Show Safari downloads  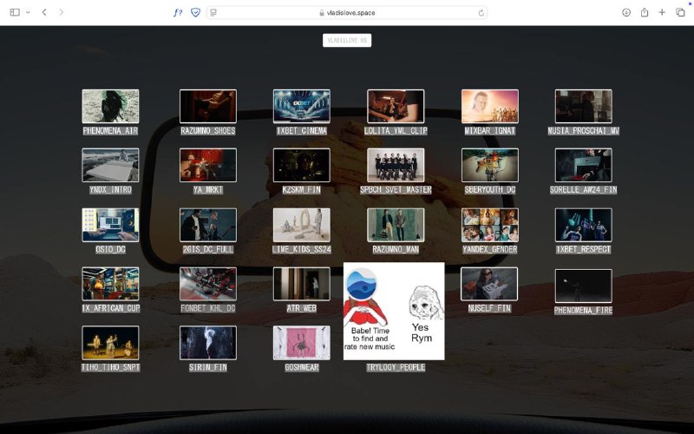pos(625,12)
